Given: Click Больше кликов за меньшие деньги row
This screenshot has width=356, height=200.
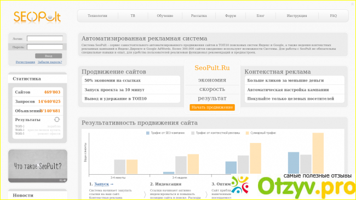Looking at the screenshot, I should coord(295,81).
